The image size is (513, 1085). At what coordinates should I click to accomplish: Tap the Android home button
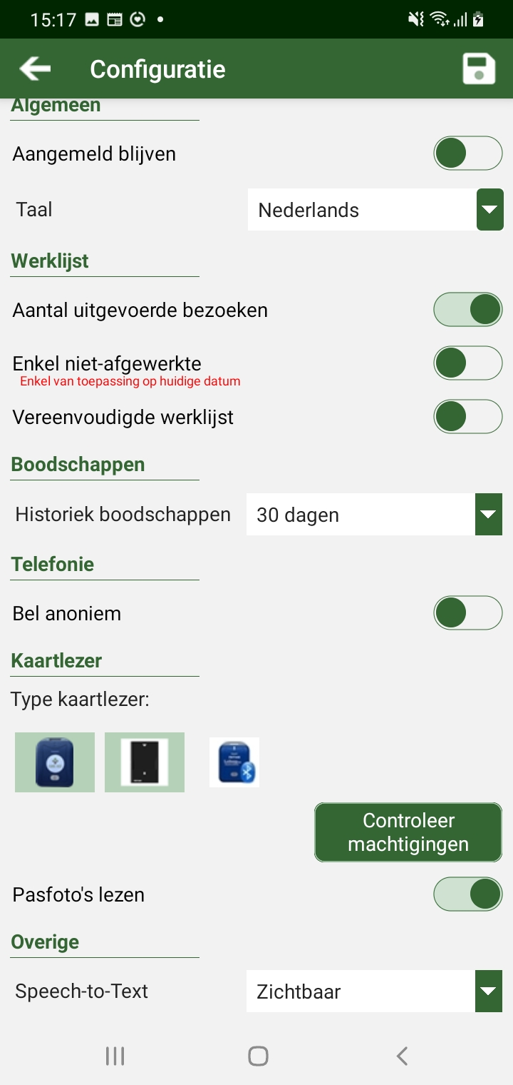[258, 1056]
